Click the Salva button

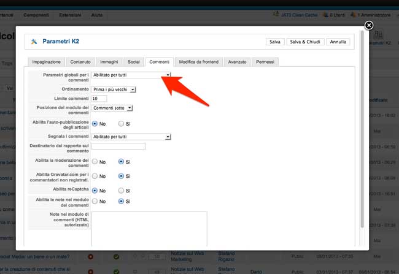275,42
